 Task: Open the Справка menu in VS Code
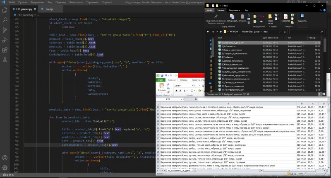pos(107,2)
